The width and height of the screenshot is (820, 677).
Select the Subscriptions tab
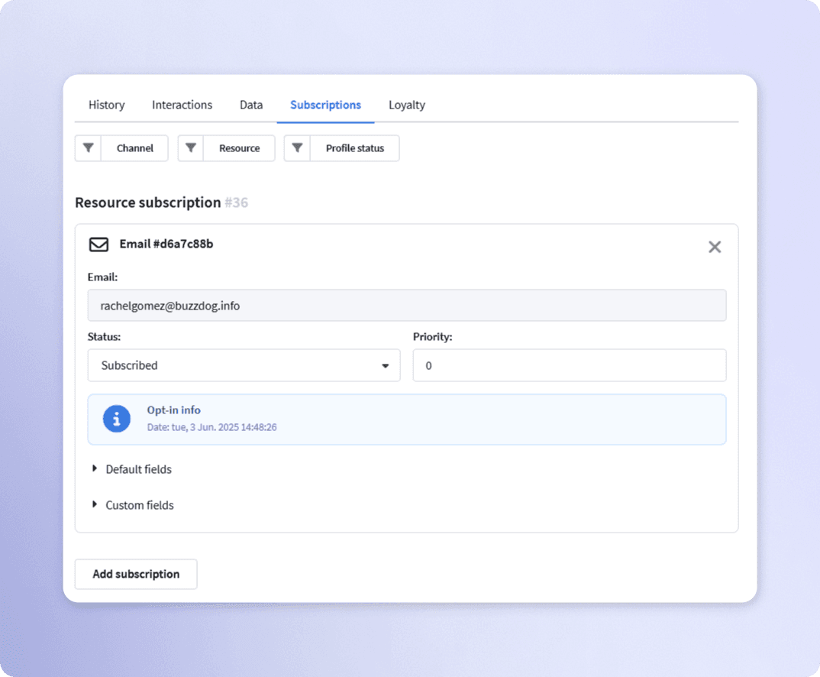(325, 105)
